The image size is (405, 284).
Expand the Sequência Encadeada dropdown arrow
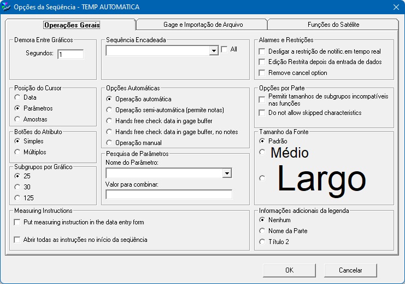(214, 50)
